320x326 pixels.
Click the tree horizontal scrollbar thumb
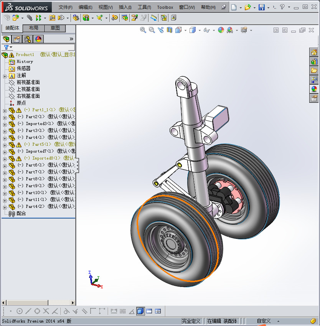[x=27, y=303]
